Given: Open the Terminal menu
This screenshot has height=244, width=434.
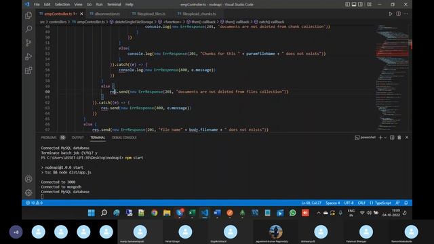Looking at the screenshot, I should (x=114, y=5).
